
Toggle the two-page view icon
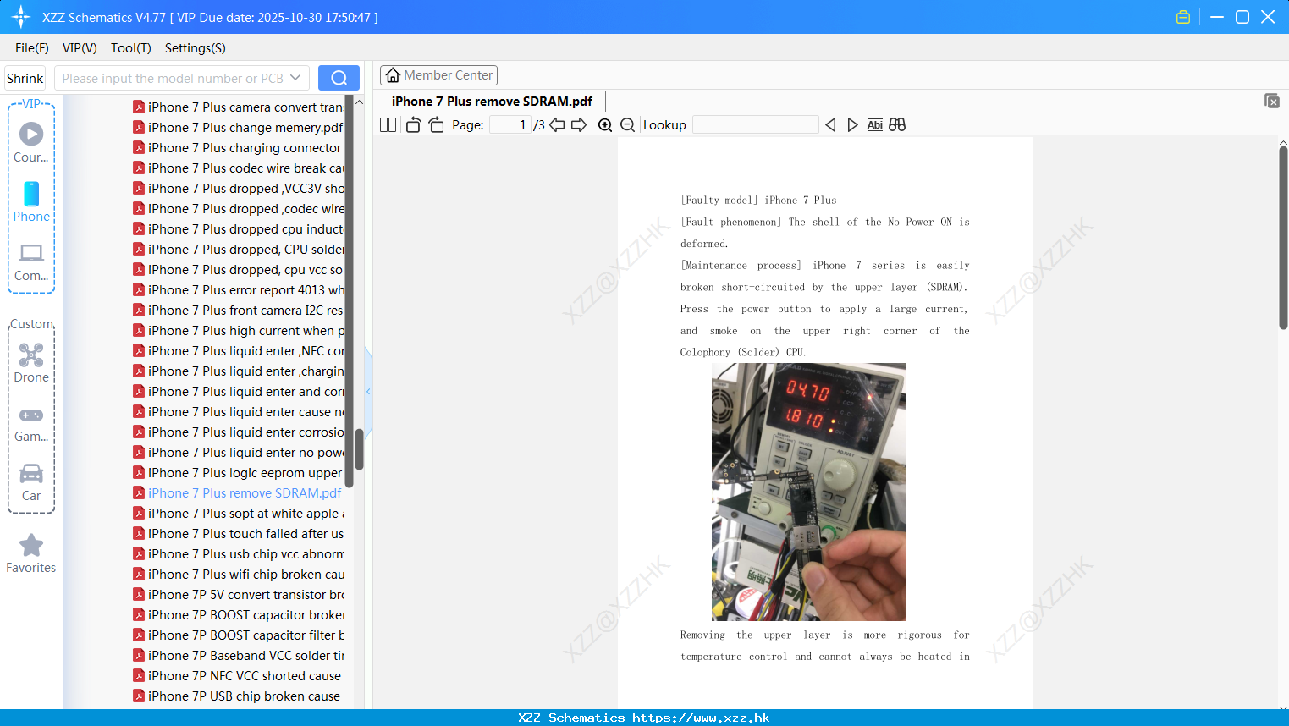click(x=388, y=125)
